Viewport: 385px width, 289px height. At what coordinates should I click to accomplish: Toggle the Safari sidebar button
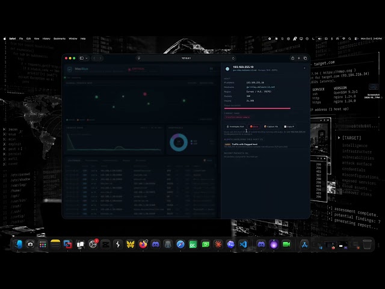[82, 58]
